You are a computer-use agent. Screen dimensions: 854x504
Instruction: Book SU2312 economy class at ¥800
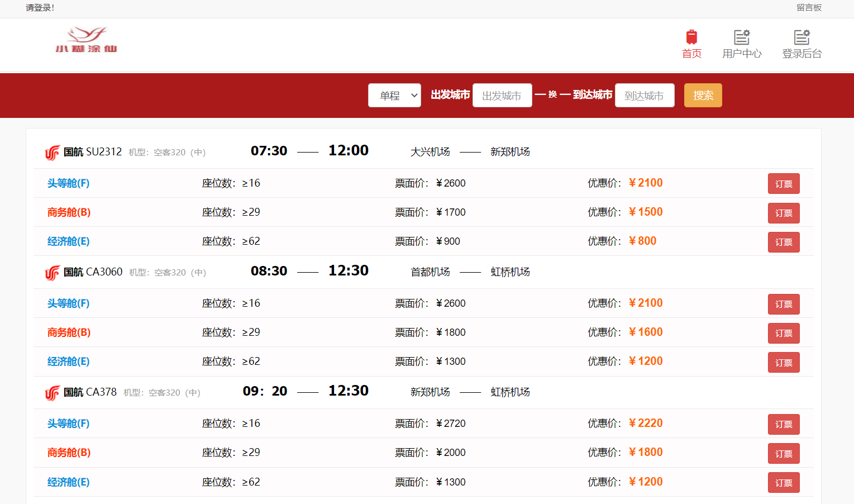pos(784,242)
